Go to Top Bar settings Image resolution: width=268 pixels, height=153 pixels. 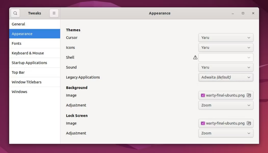(x=35, y=72)
